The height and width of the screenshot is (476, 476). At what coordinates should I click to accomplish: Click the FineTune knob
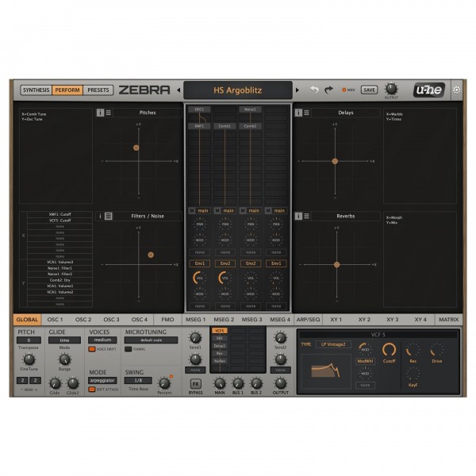click(29, 359)
